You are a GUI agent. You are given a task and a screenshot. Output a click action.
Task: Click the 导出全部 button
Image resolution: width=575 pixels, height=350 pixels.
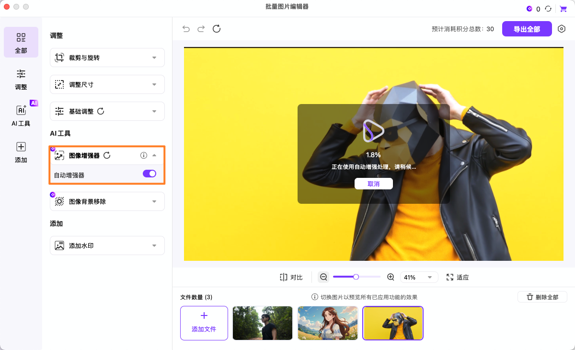coord(527,29)
